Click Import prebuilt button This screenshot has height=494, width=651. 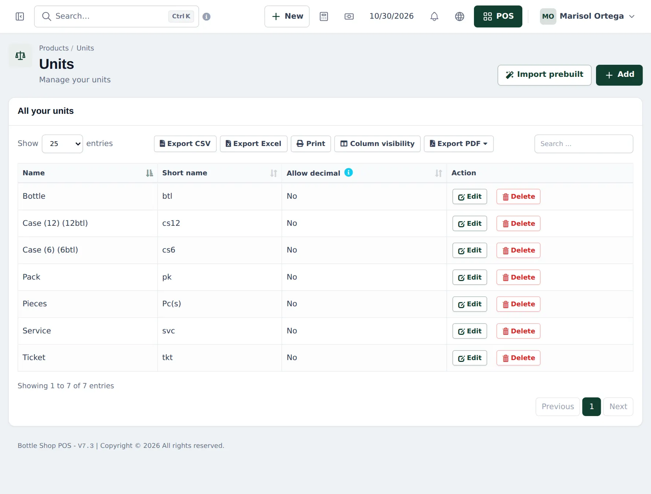pyautogui.click(x=544, y=75)
